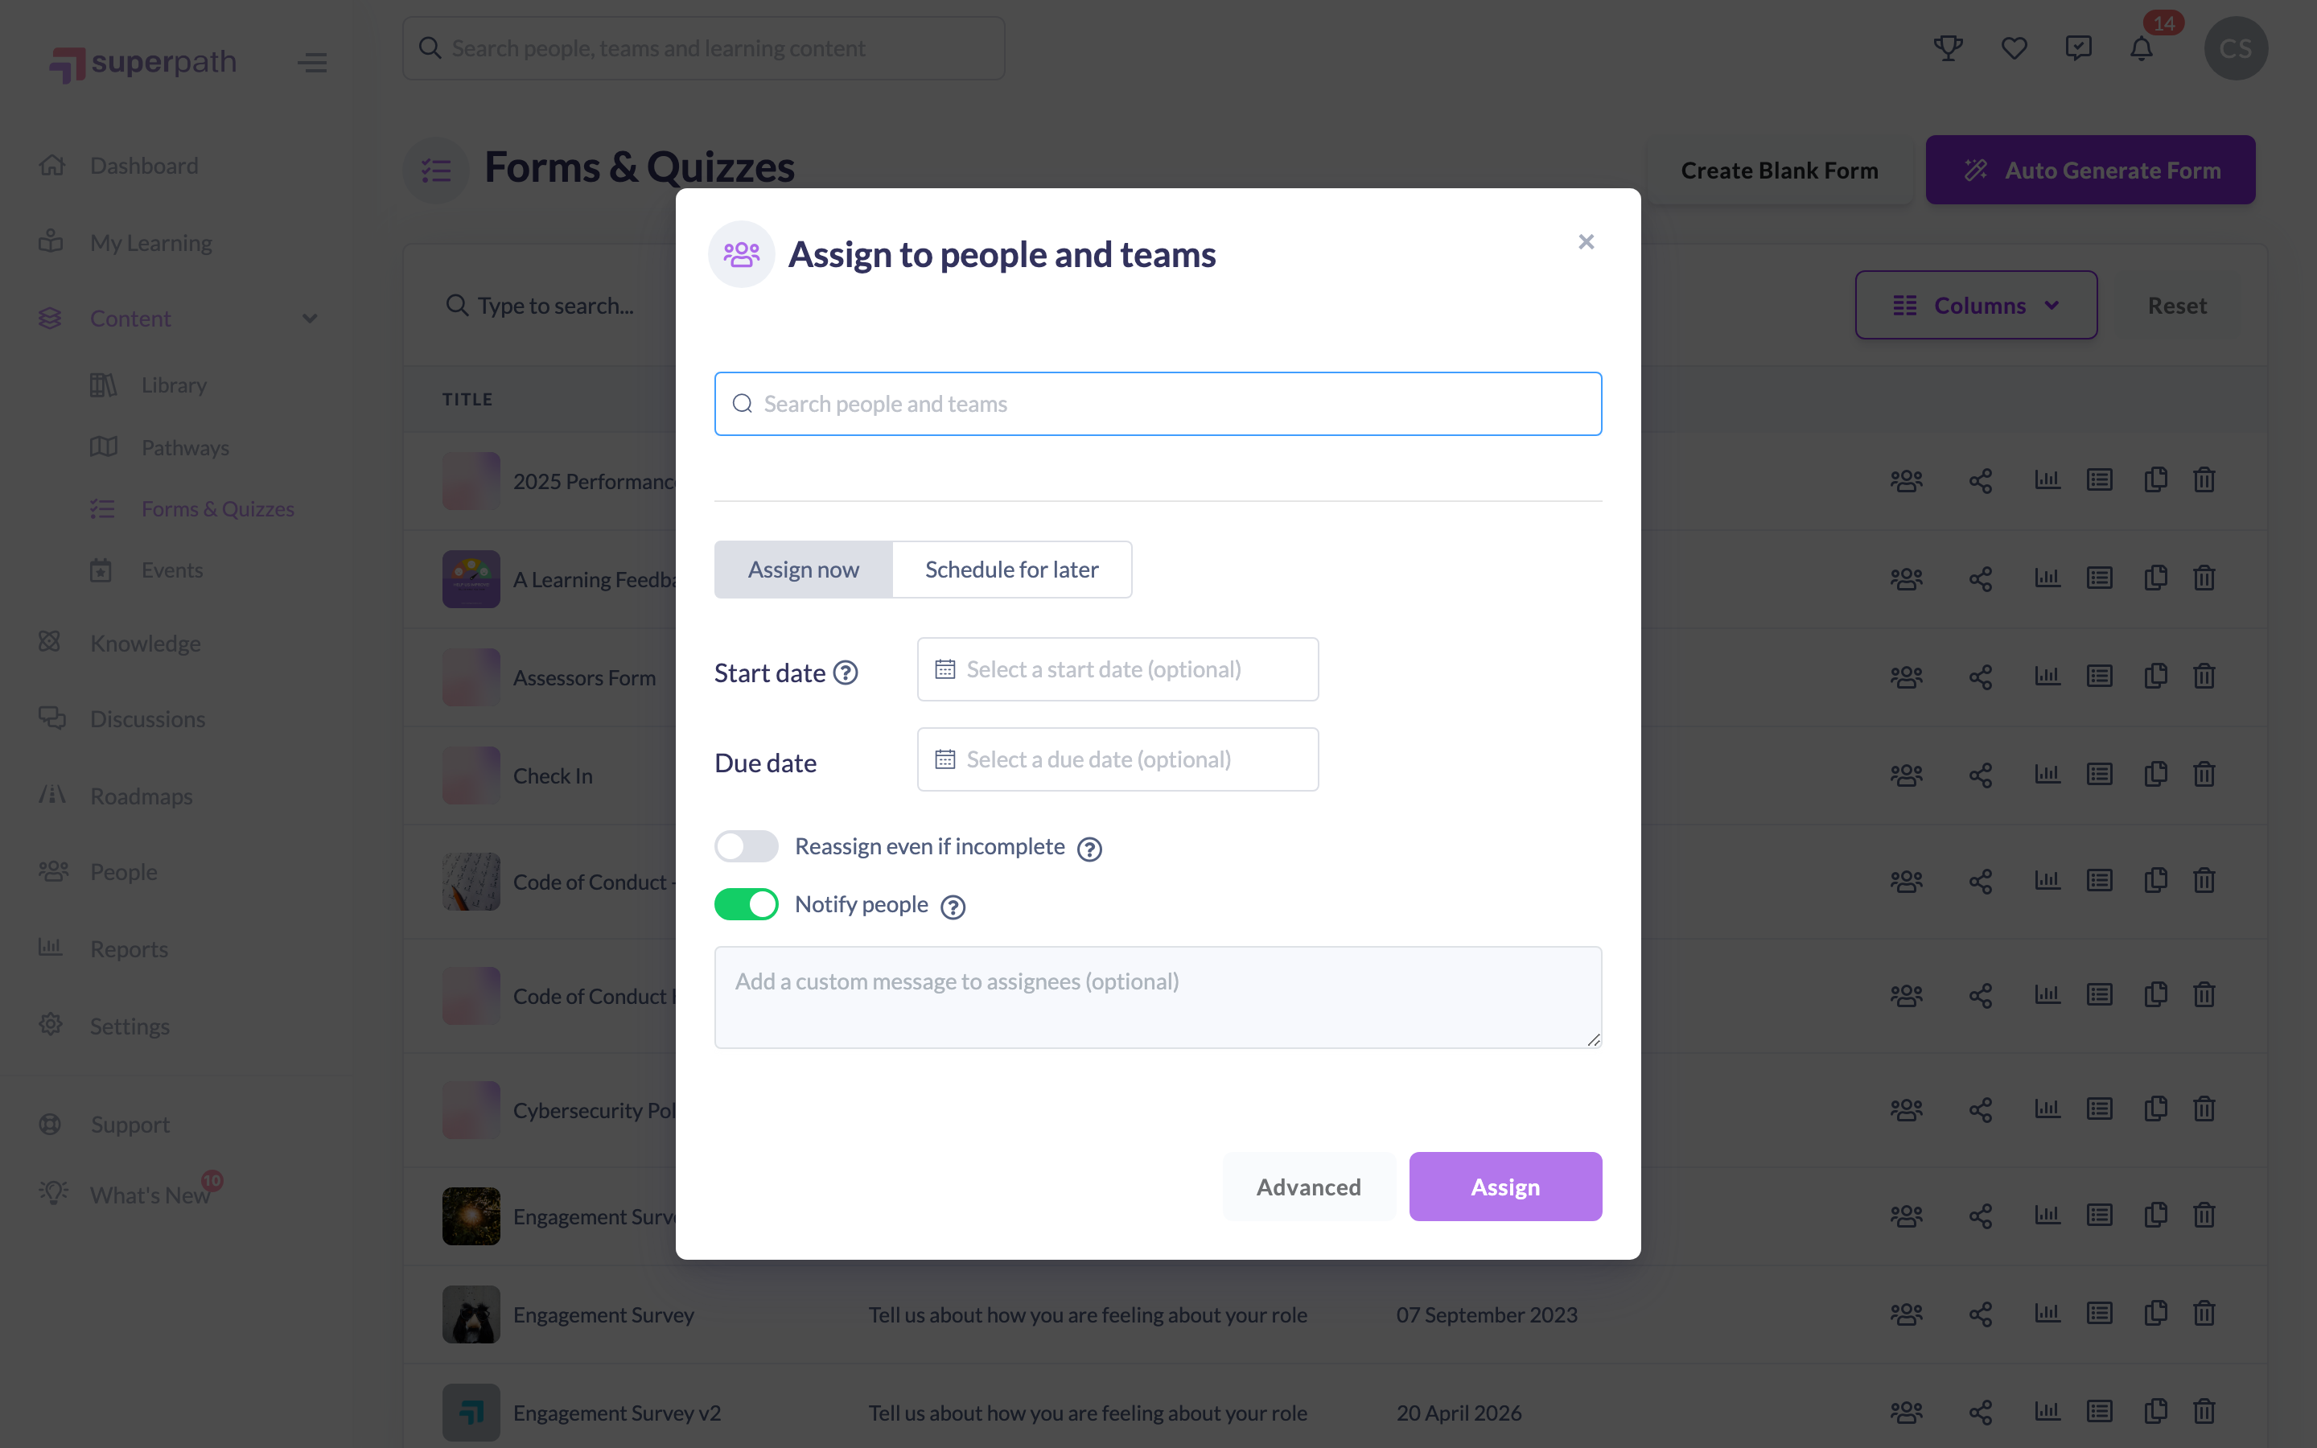Focus the Search people and teams field
The image size is (2317, 1448).
[1158, 404]
